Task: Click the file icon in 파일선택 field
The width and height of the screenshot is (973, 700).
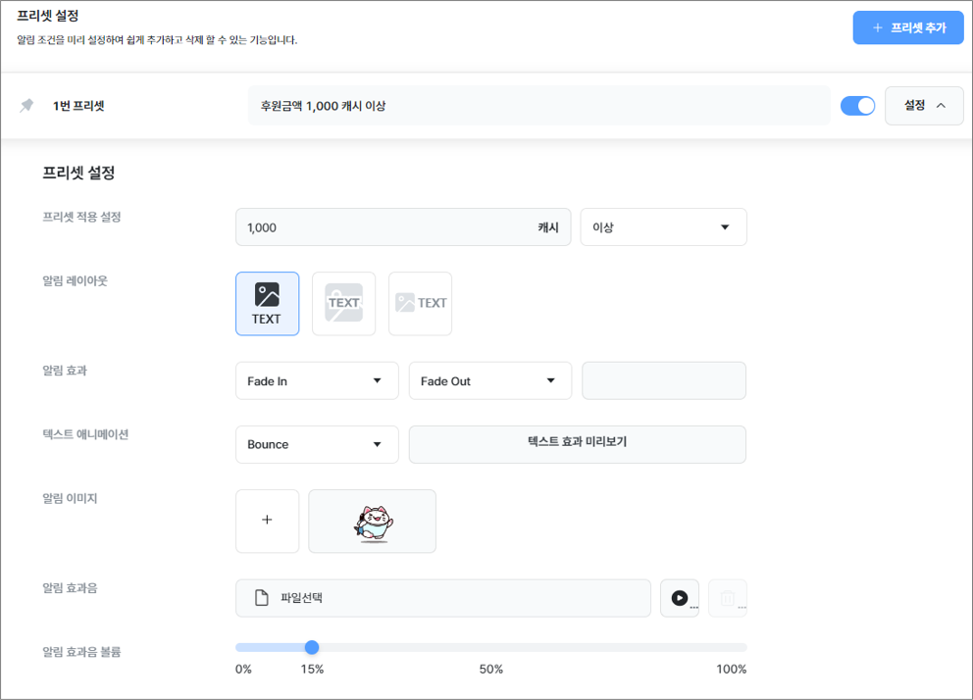Action: (262, 598)
